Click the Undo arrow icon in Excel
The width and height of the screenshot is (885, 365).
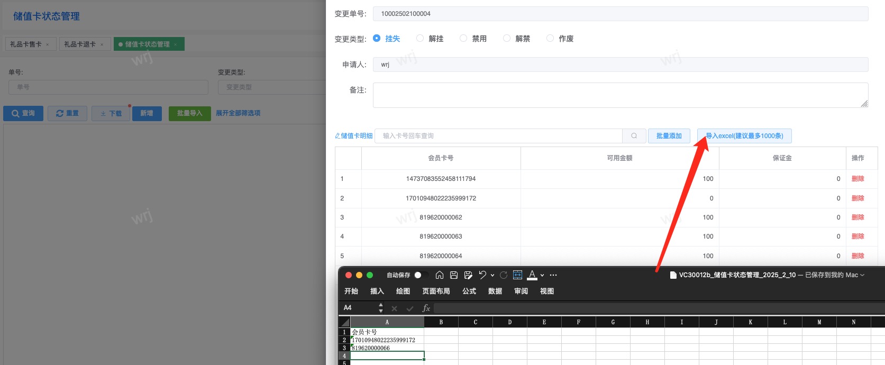[482, 275]
